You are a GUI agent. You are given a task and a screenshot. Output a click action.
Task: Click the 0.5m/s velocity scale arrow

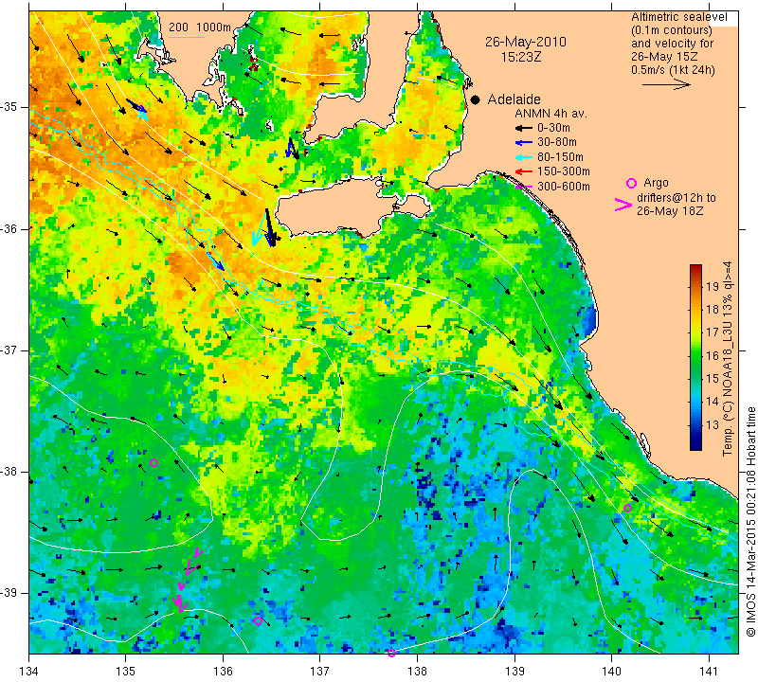(x=666, y=84)
